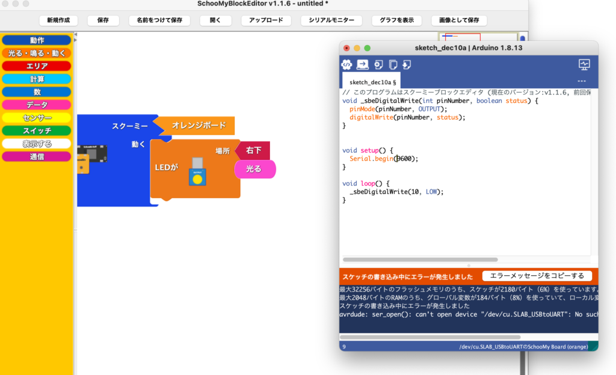
Task: Open the Arduino tab dropdown menu
Action: (582, 81)
